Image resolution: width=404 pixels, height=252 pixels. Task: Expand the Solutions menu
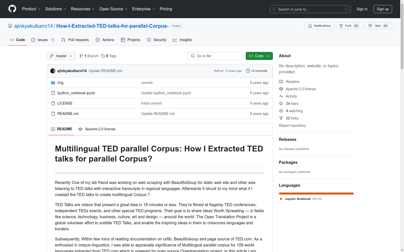(x=56, y=9)
